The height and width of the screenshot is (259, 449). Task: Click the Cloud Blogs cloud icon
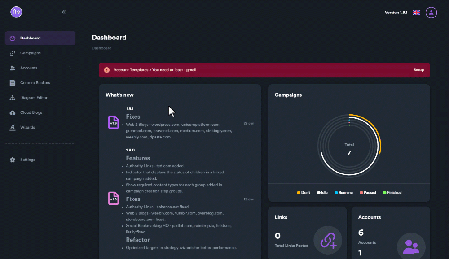click(13, 112)
